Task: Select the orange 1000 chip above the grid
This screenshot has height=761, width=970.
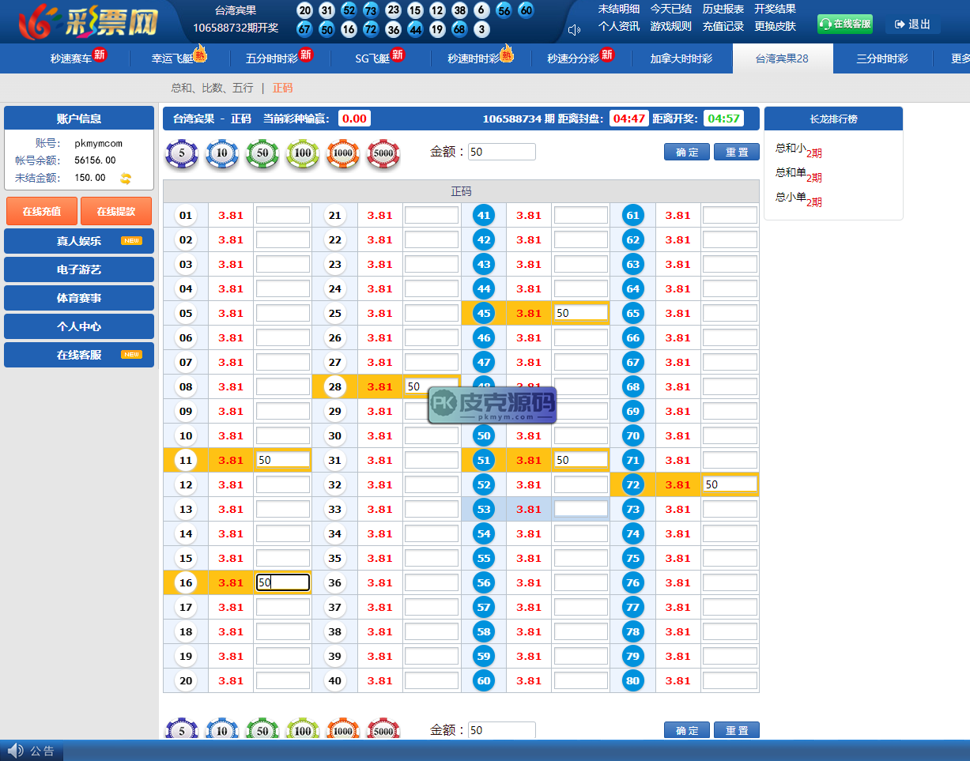Action: [343, 153]
